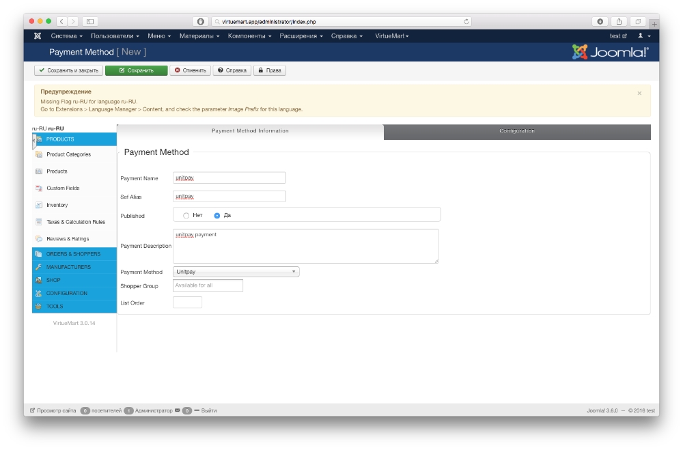Screen dimensions: 683x450
Task: Click the Inventory sidebar icon
Action: pos(39,205)
